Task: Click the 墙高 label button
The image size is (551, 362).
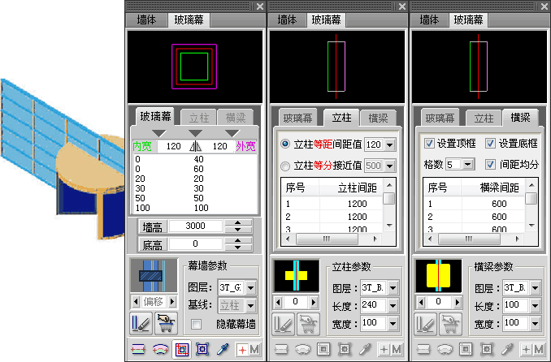Action: 152,226
